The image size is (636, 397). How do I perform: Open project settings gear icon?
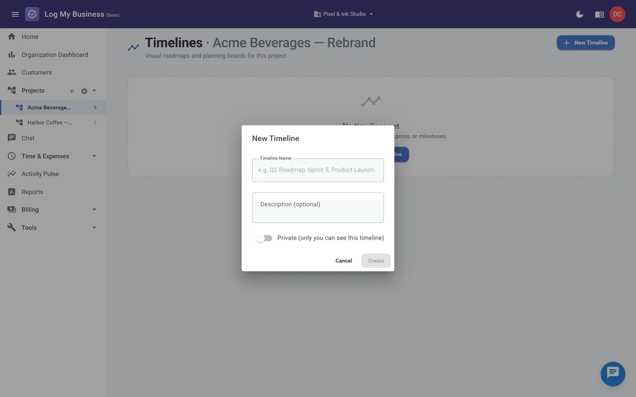click(x=84, y=91)
